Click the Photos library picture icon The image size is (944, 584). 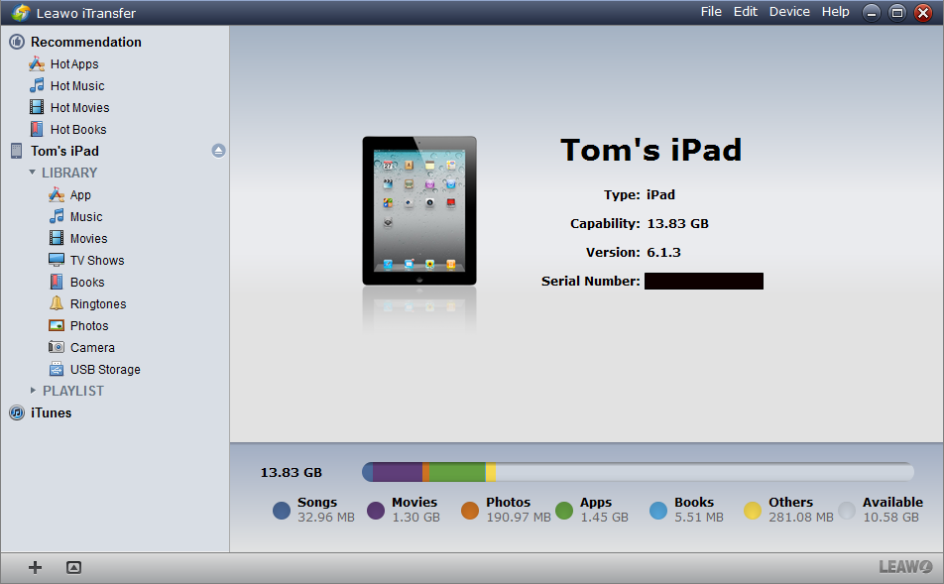57,326
